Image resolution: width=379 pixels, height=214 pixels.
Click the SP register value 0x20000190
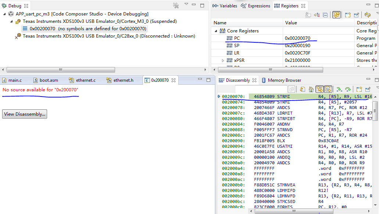[297, 46]
